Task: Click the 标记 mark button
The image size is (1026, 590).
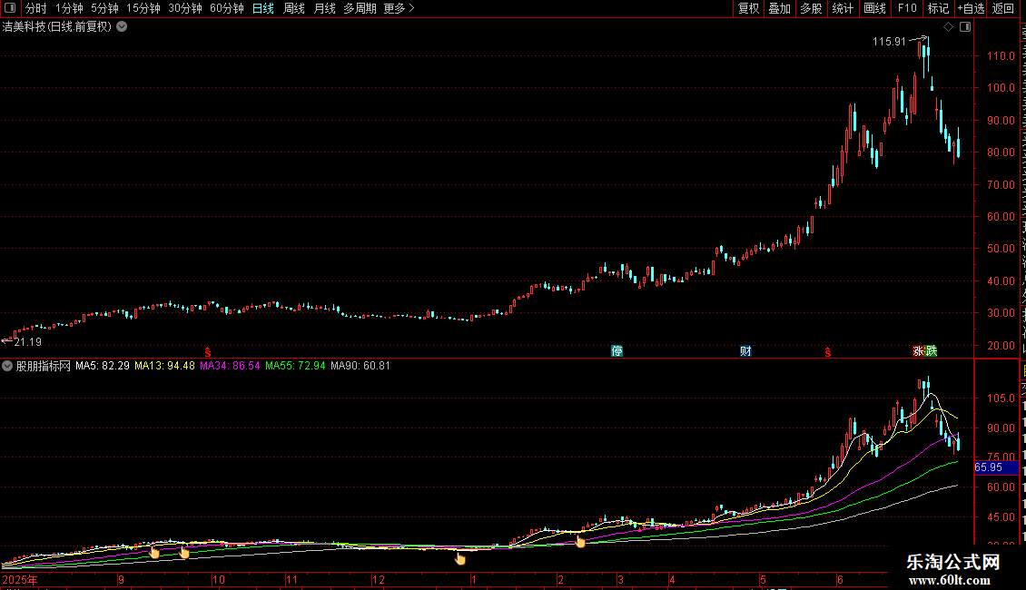Action: [x=938, y=8]
